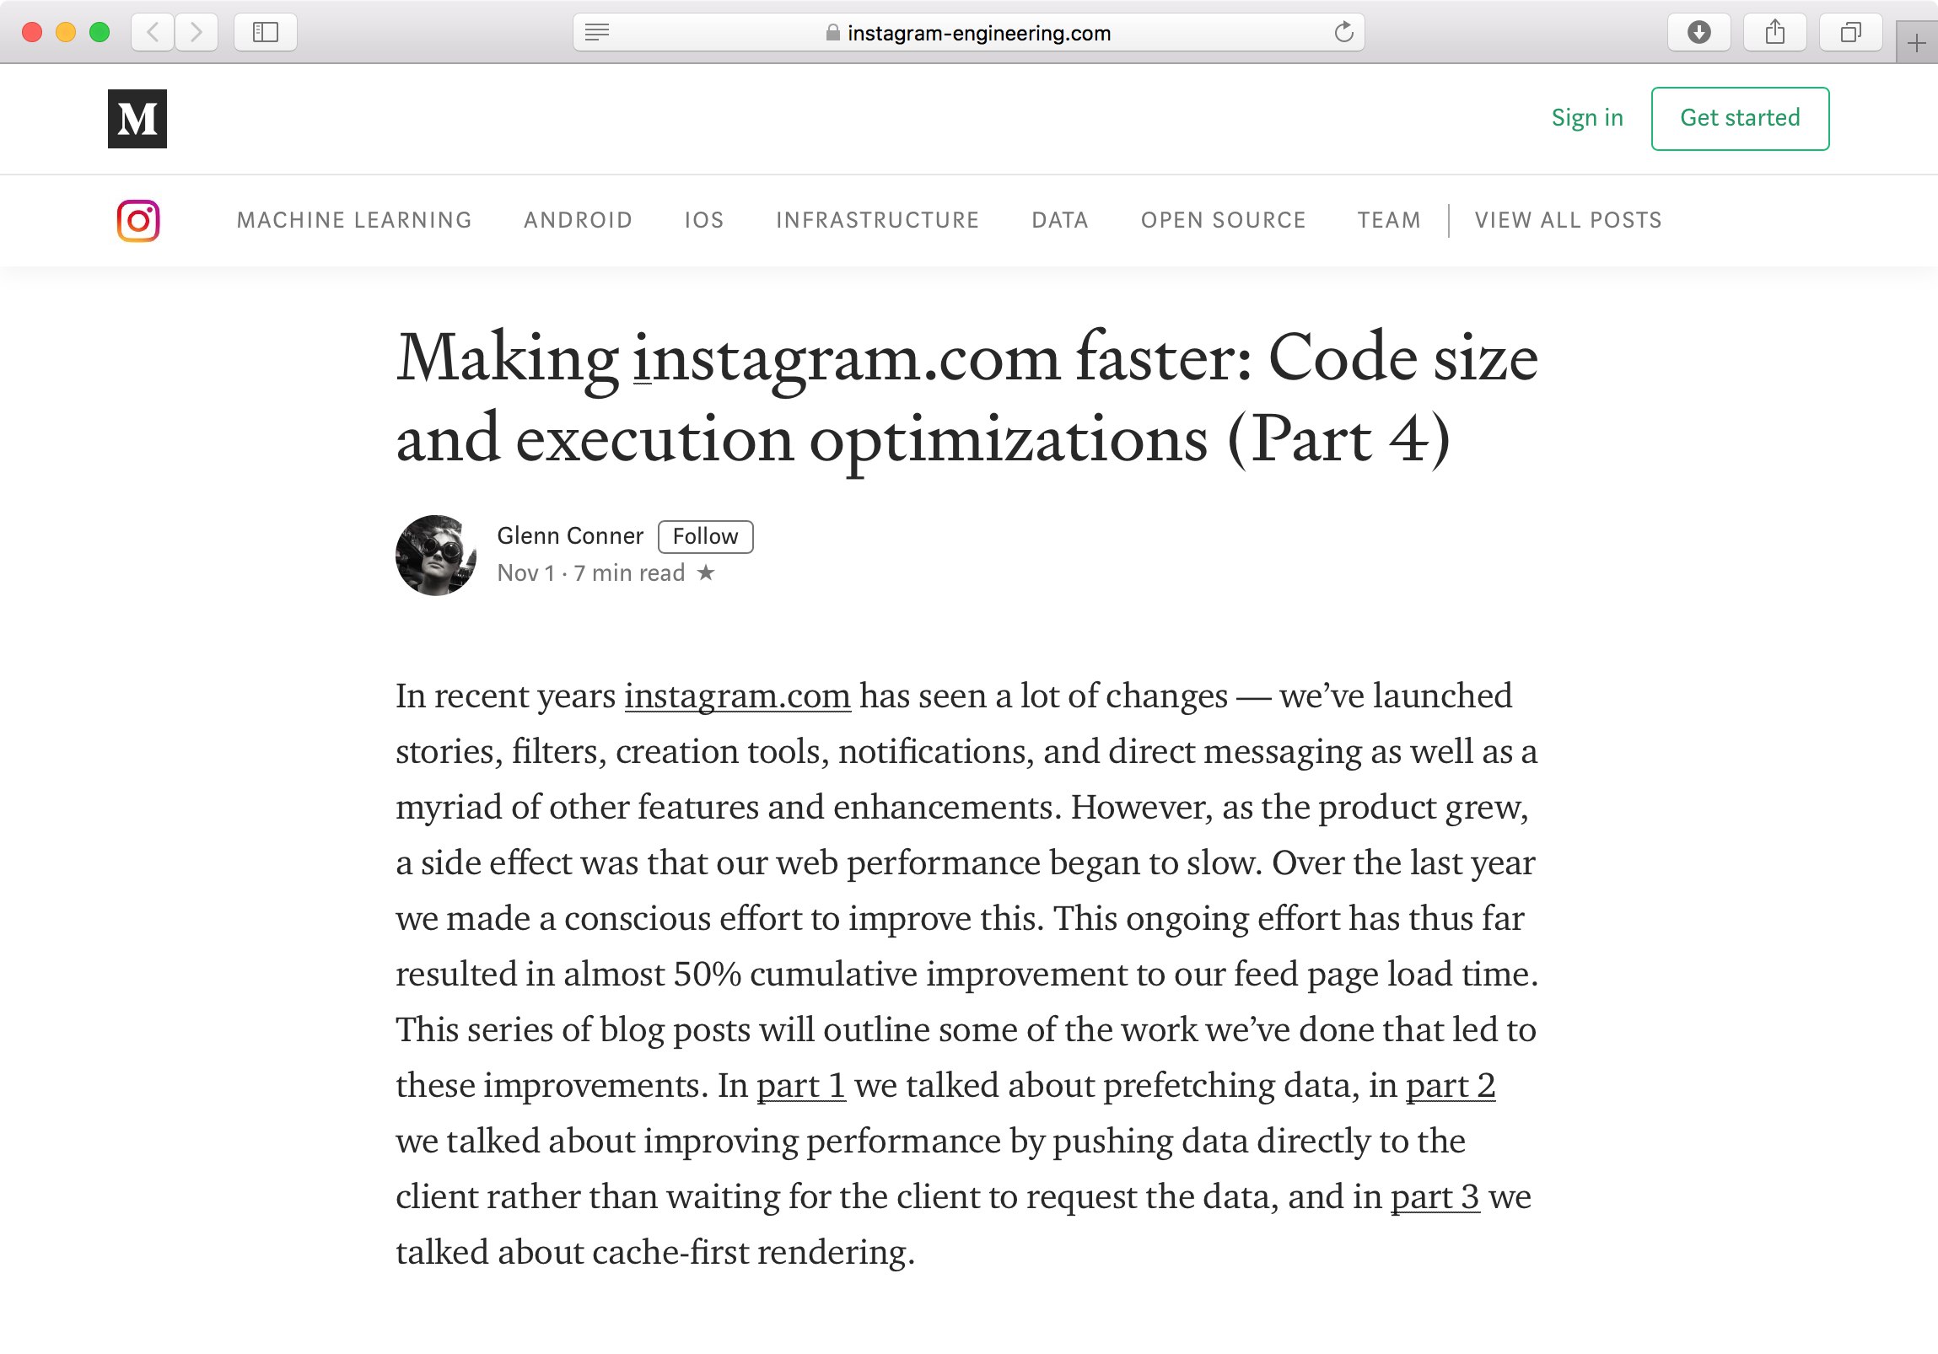Click the instagram-engineering.com address field
1938x1354 pixels.
pos(968,33)
